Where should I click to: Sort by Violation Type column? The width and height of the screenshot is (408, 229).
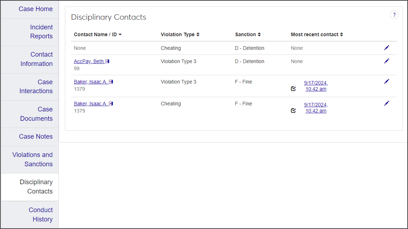pos(180,34)
